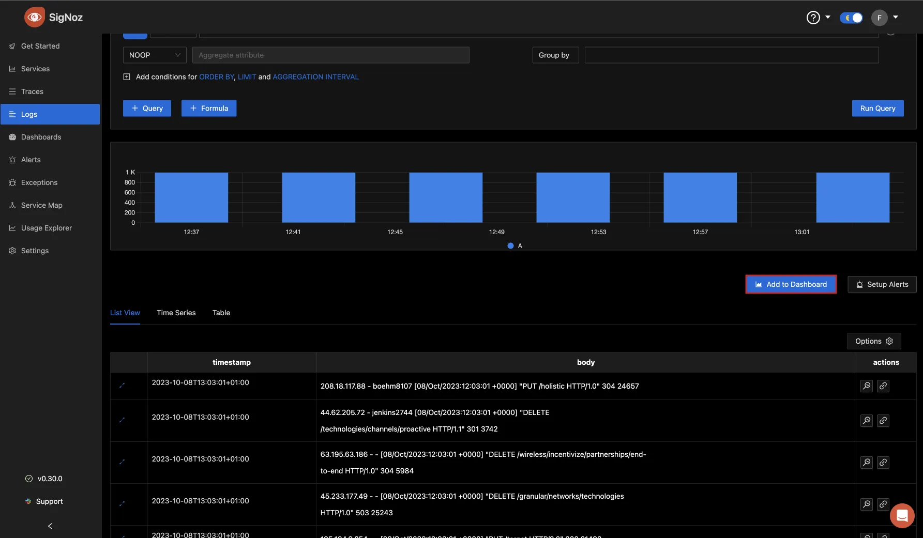The height and width of the screenshot is (538, 923).
Task: Expand the help menu dropdown arrow
Action: click(x=827, y=17)
